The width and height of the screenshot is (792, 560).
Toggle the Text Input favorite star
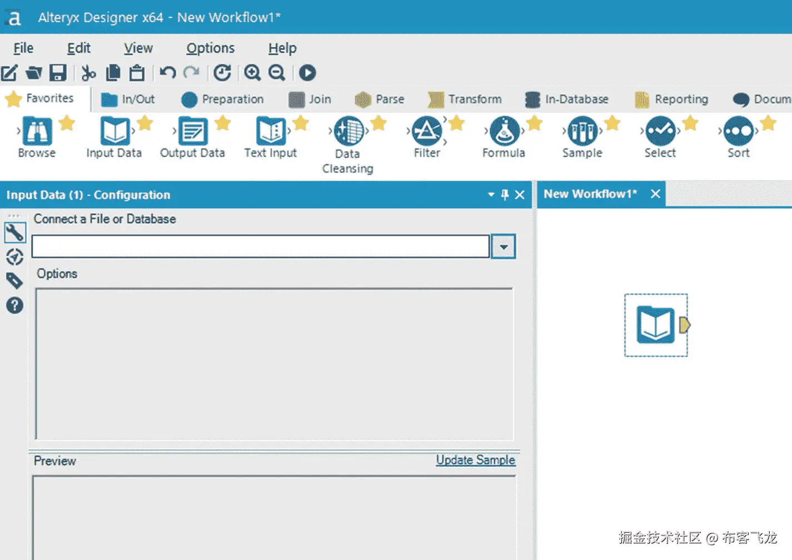301,122
